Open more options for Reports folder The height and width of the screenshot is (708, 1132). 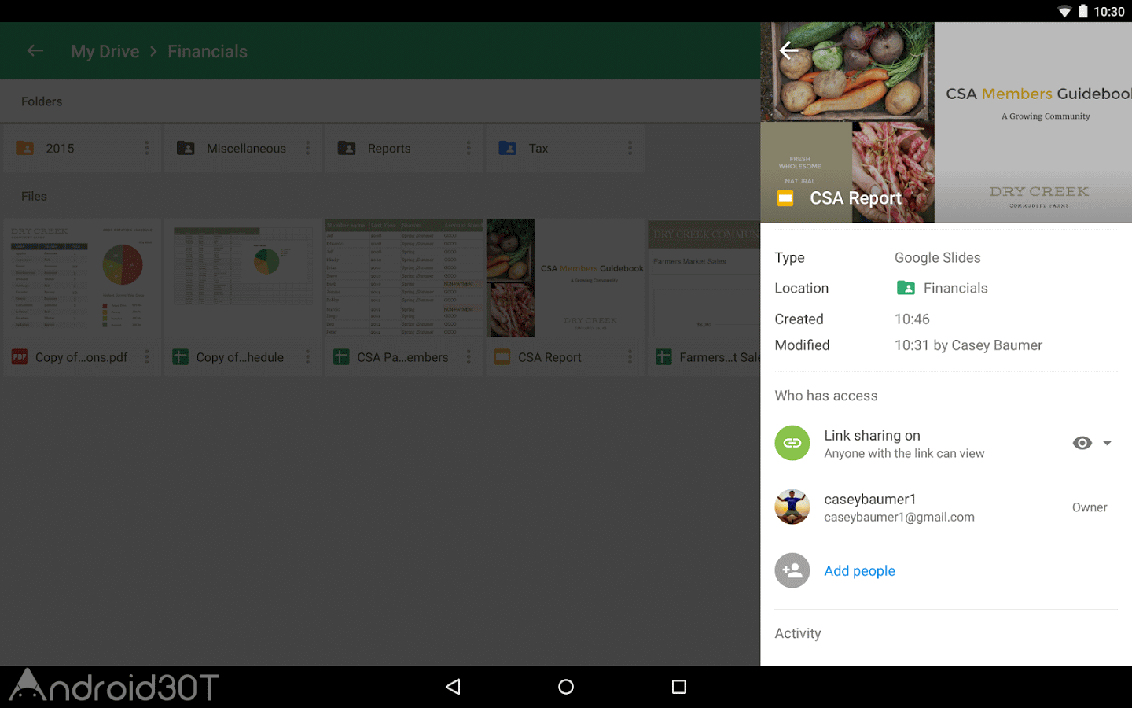point(469,148)
